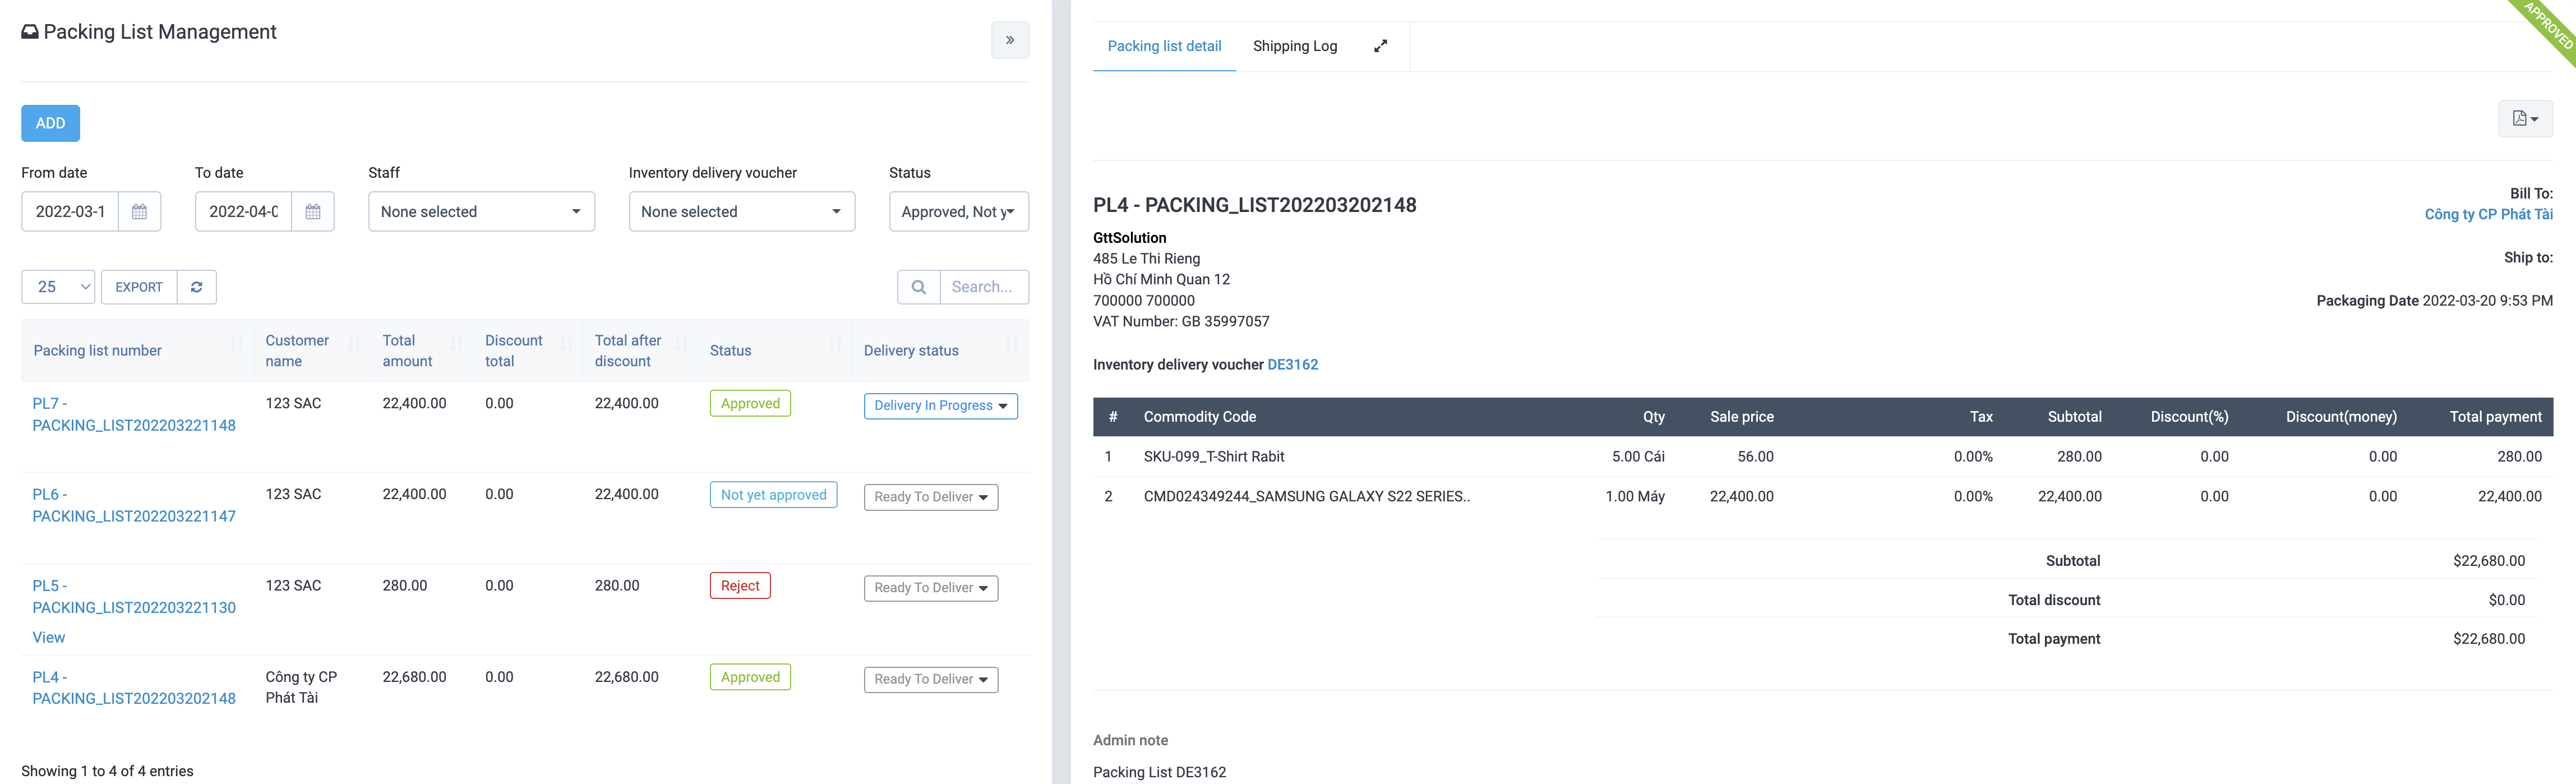Switch to the Shipping Log tab
This screenshot has width=2576, height=784.
coord(1294,46)
